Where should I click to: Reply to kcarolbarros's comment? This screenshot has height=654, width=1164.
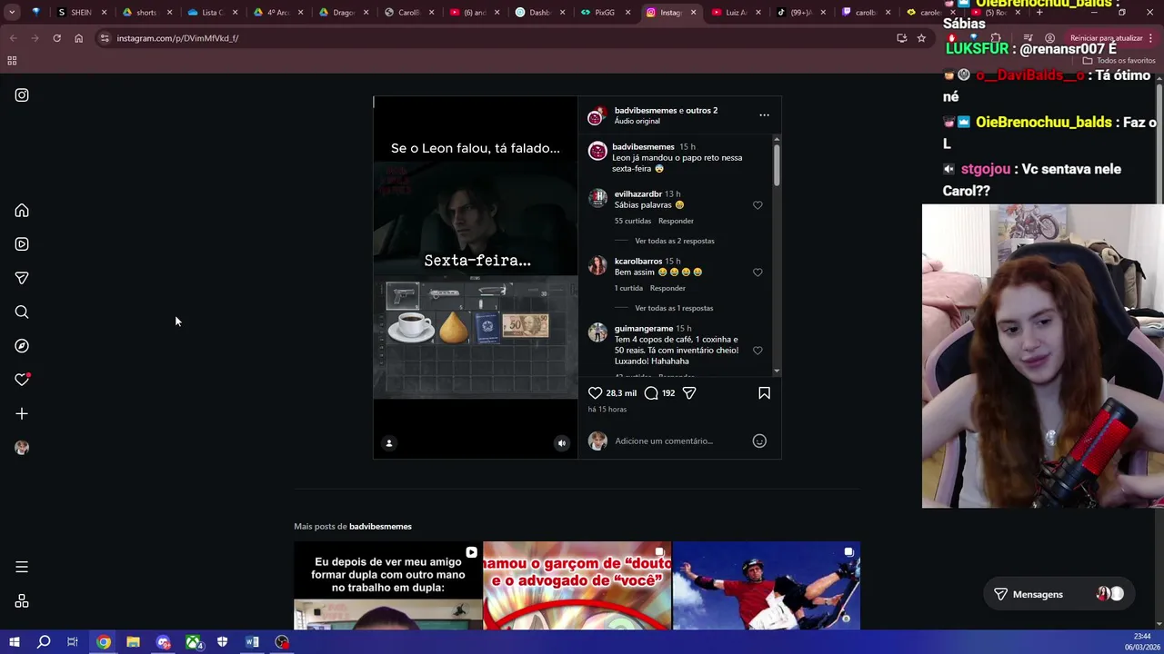click(667, 288)
